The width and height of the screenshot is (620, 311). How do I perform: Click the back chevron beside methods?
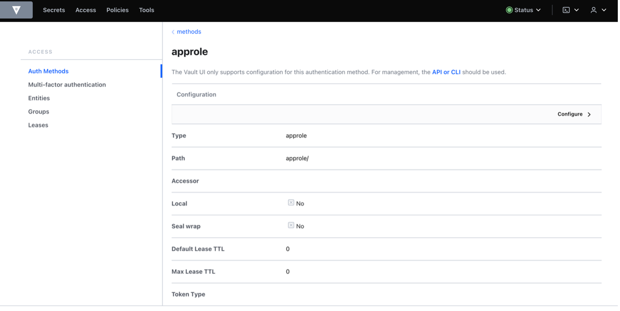pyautogui.click(x=173, y=32)
